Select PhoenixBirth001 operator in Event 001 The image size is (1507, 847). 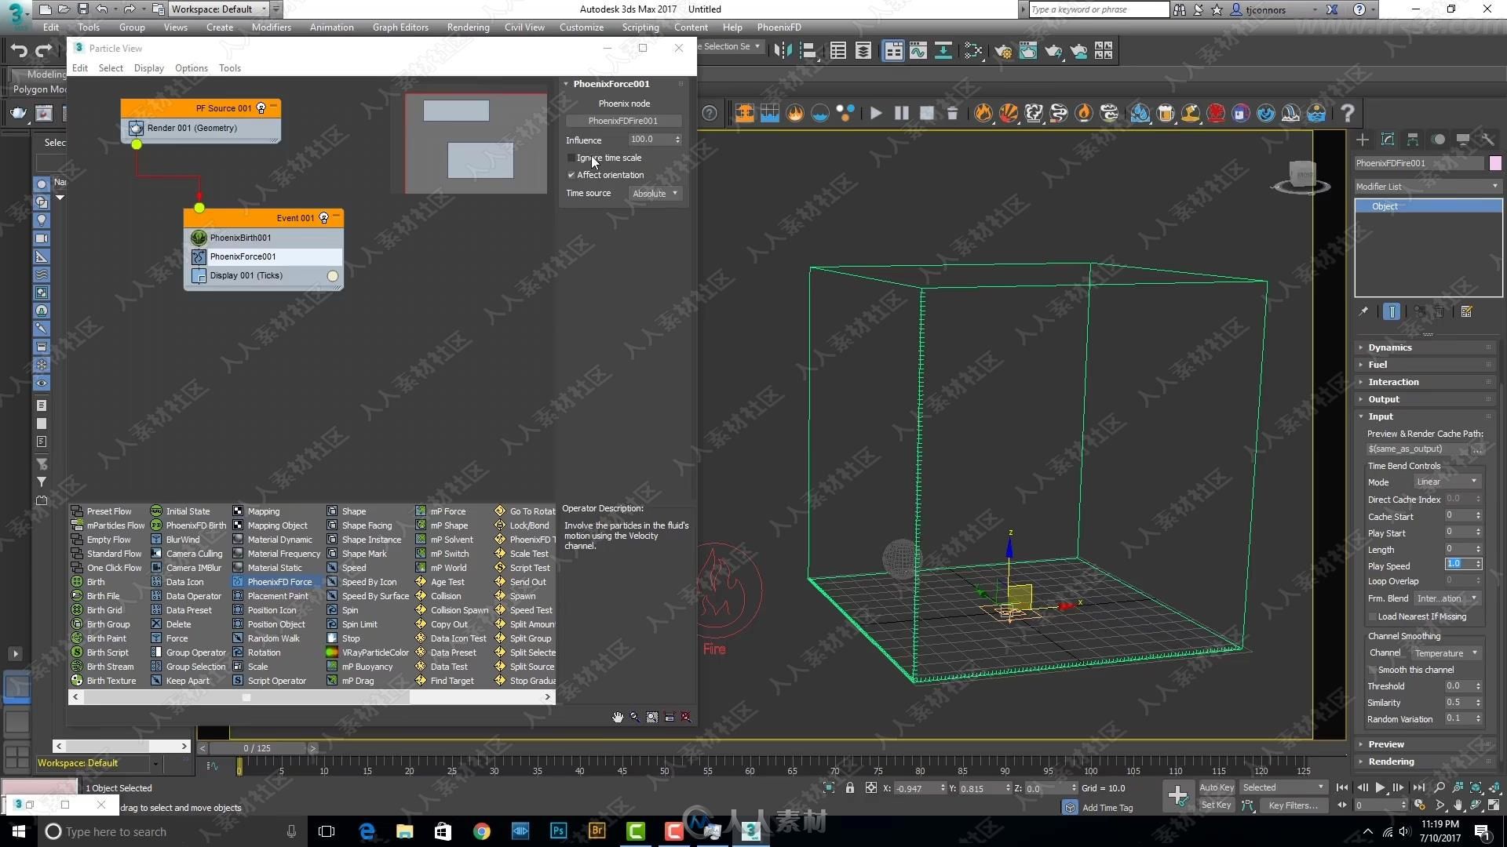(264, 238)
